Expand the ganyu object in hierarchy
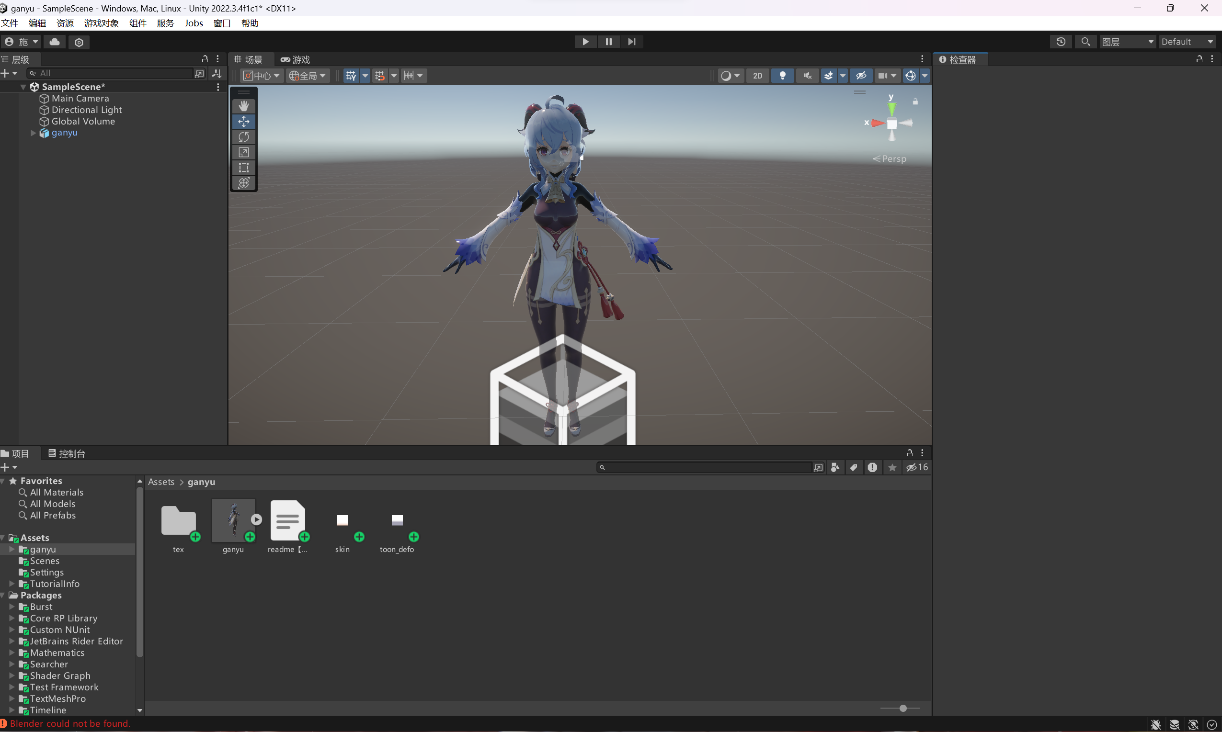Viewport: 1222px width, 732px height. click(33, 133)
